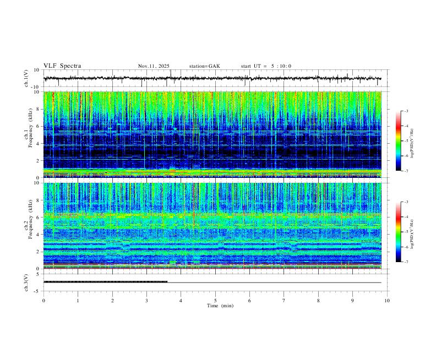Click the "2" kHz tick on ch.1 frequency axis
The image size is (436, 337).
tap(39, 160)
